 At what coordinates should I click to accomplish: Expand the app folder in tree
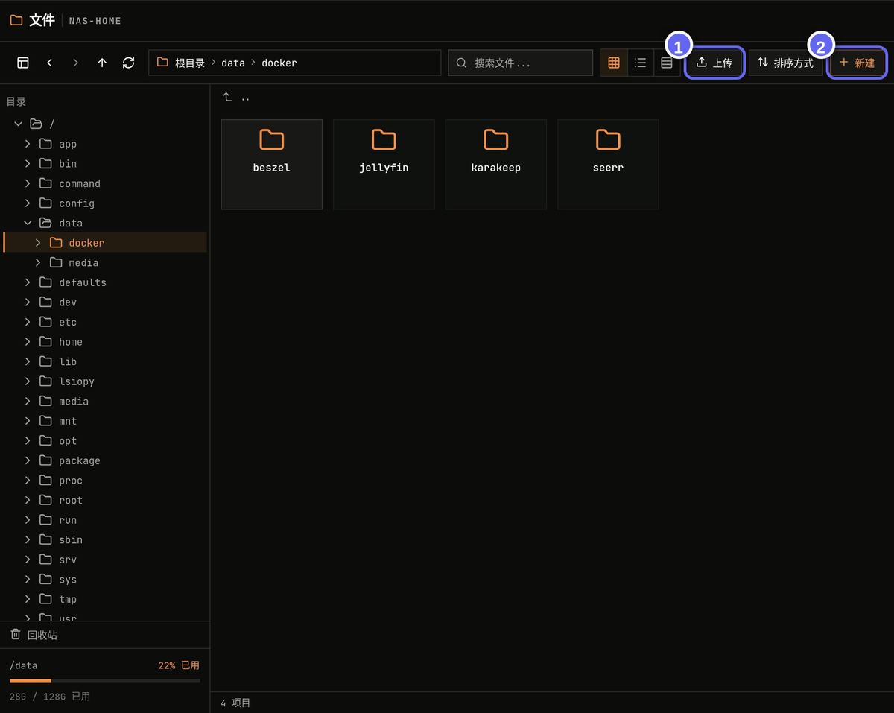click(x=28, y=144)
